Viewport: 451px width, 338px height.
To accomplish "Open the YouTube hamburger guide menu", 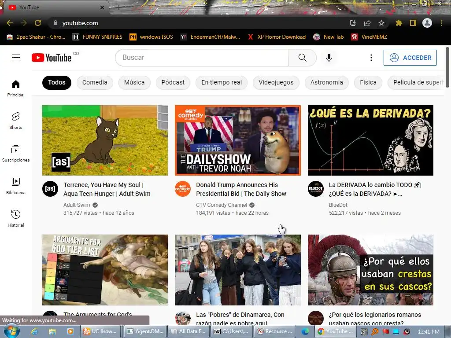I will [x=16, y=58].
